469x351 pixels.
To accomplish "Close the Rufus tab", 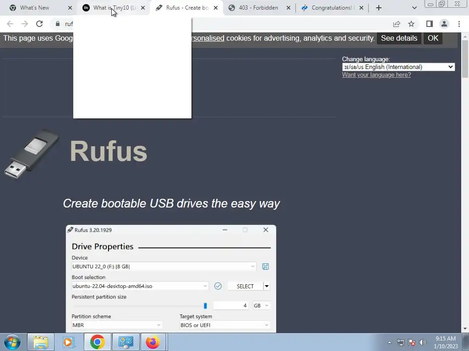I will tap(216, 8).
